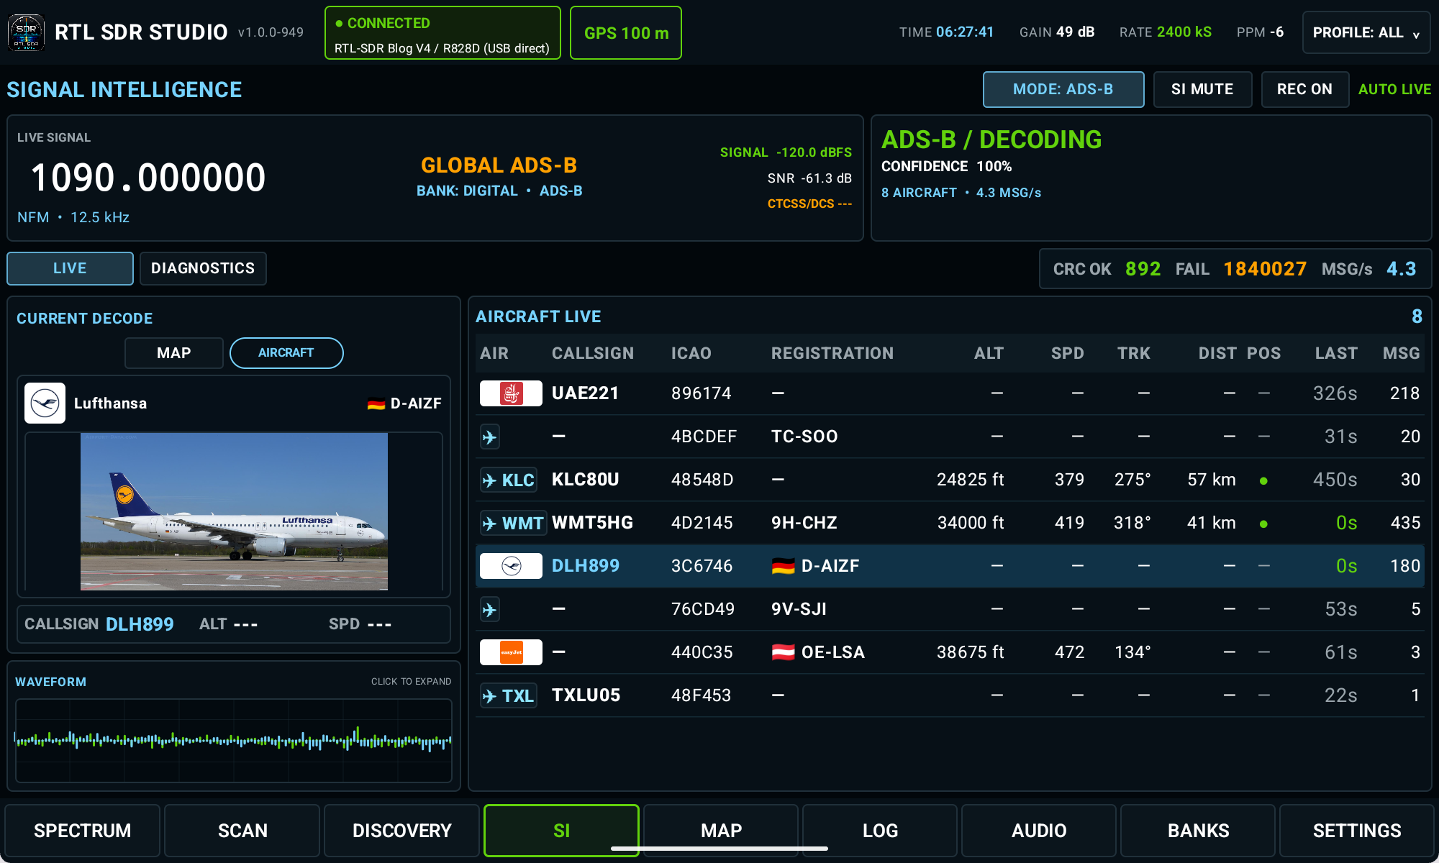Click the Emirates airline logo in UAE221 row
The image size is (1439, 863).
coord(511,393)
